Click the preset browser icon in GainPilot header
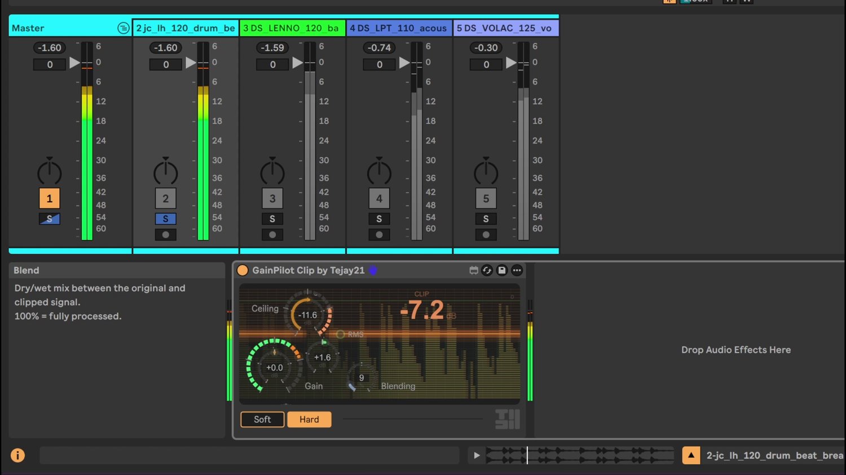The height and width of the screenshot is (475, 846). click(x=474, y=270)
